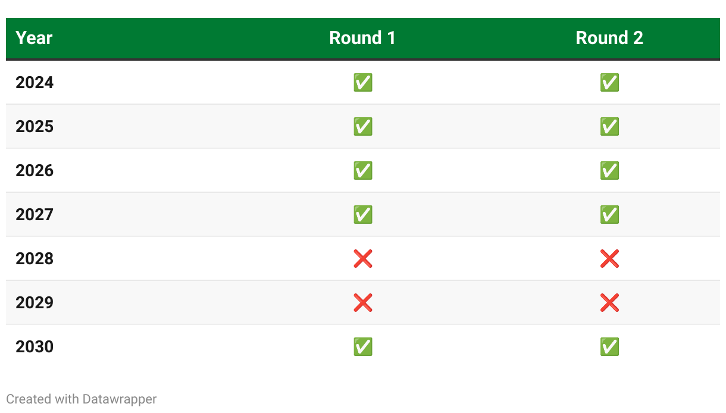Screen dimensions: 726x413
Task: Select the 2024 year row label
Action: [x=35, y=83]
